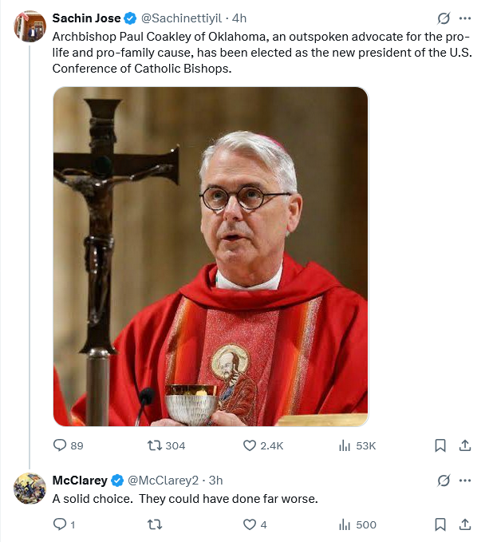Like the post with 2.4K likes
The image size is (485, 542).
[x=250, y=445]
